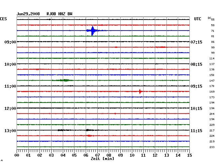Select DC value 224
This screenshot has height=164, width=216.
(x=212, y=136)
